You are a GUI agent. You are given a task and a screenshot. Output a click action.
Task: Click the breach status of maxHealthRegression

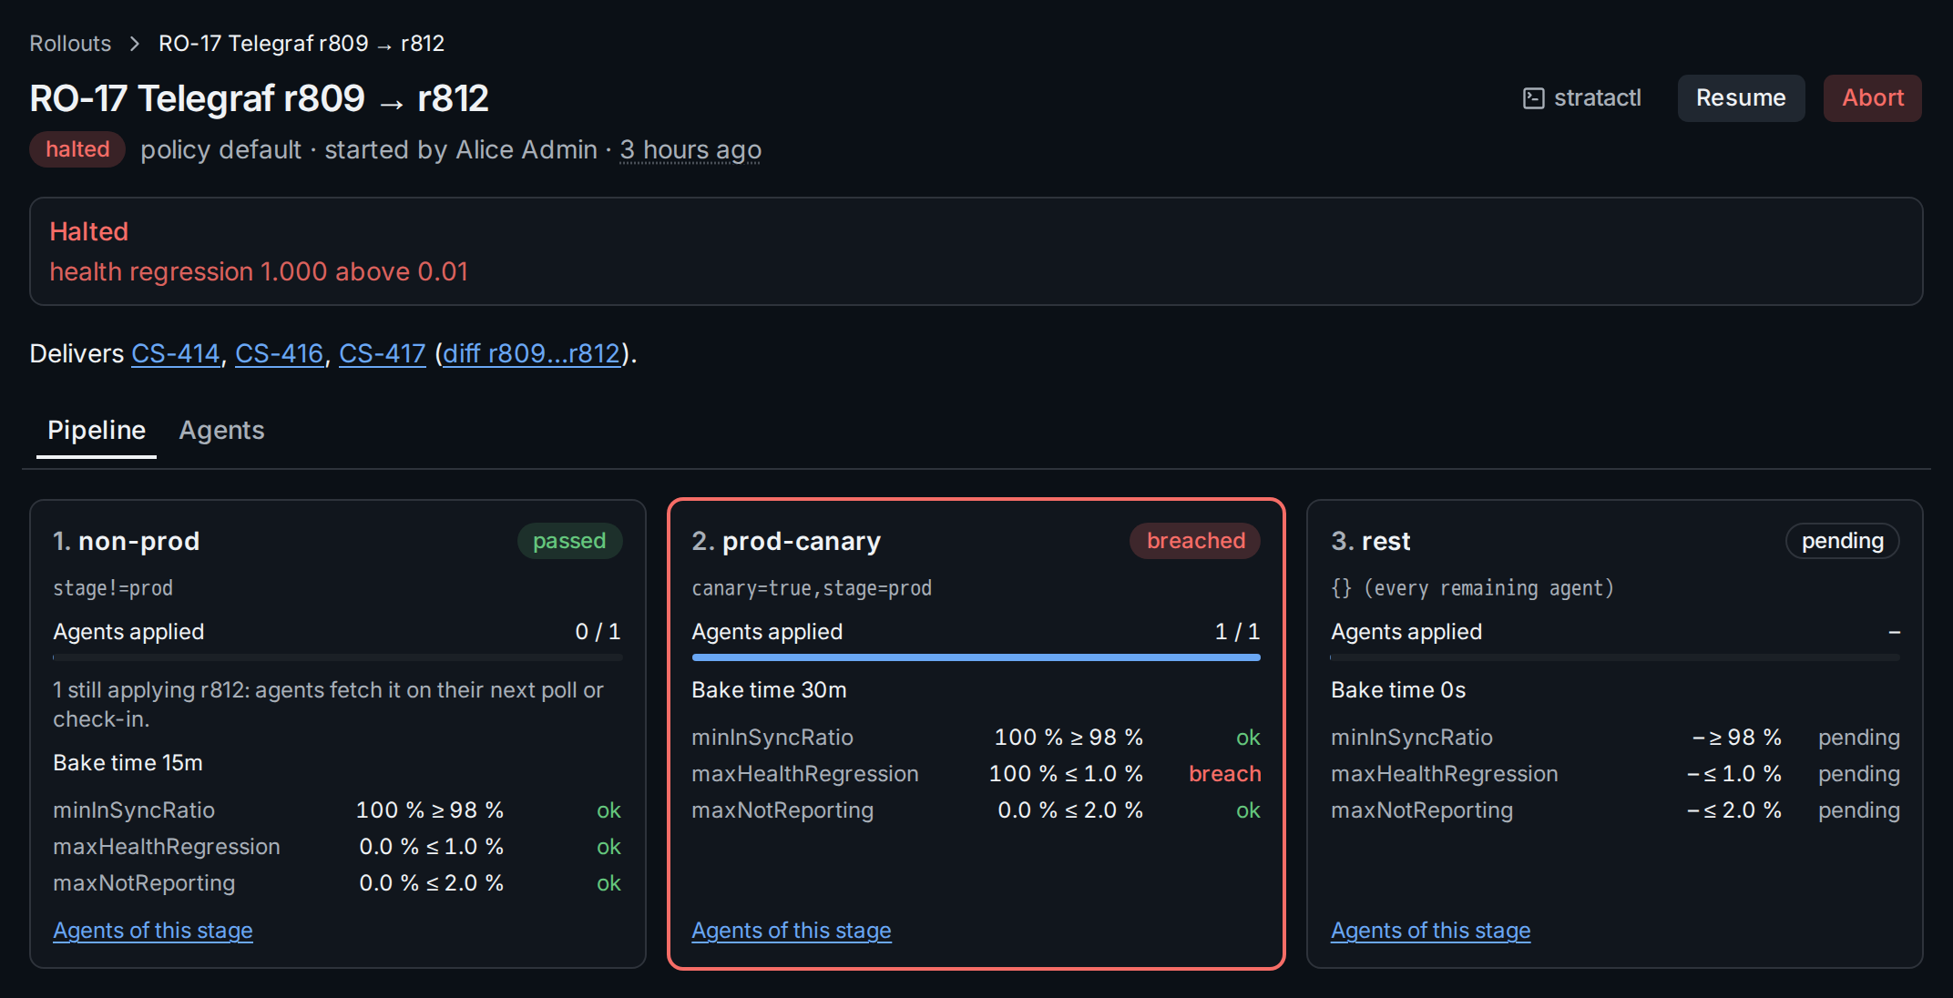point(1225,774)
